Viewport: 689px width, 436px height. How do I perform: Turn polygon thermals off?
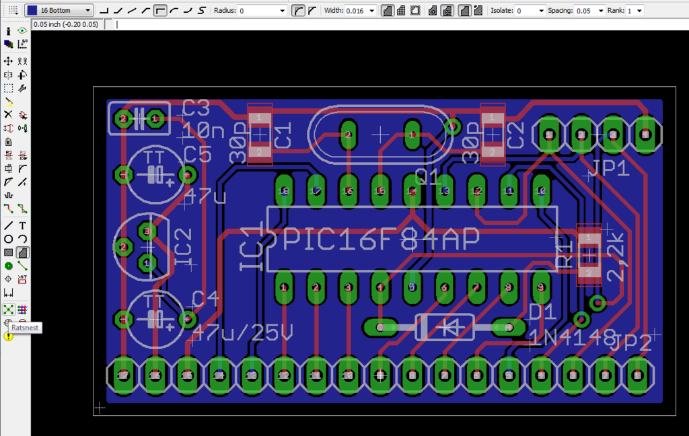(433, 11)
